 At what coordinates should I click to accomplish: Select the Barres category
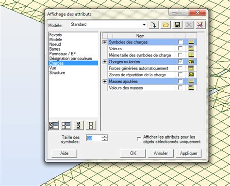point(55,49)
